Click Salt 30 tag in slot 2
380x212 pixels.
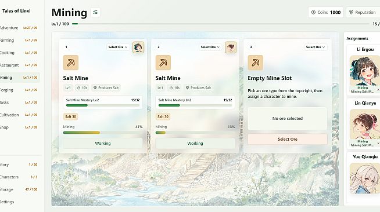pos(163,116)
